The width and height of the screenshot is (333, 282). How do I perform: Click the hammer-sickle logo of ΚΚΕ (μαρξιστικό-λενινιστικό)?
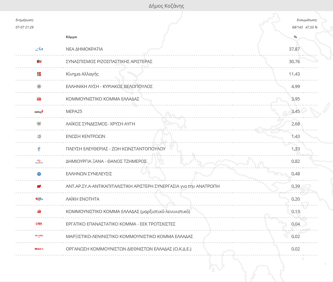[x=39, y=211]
